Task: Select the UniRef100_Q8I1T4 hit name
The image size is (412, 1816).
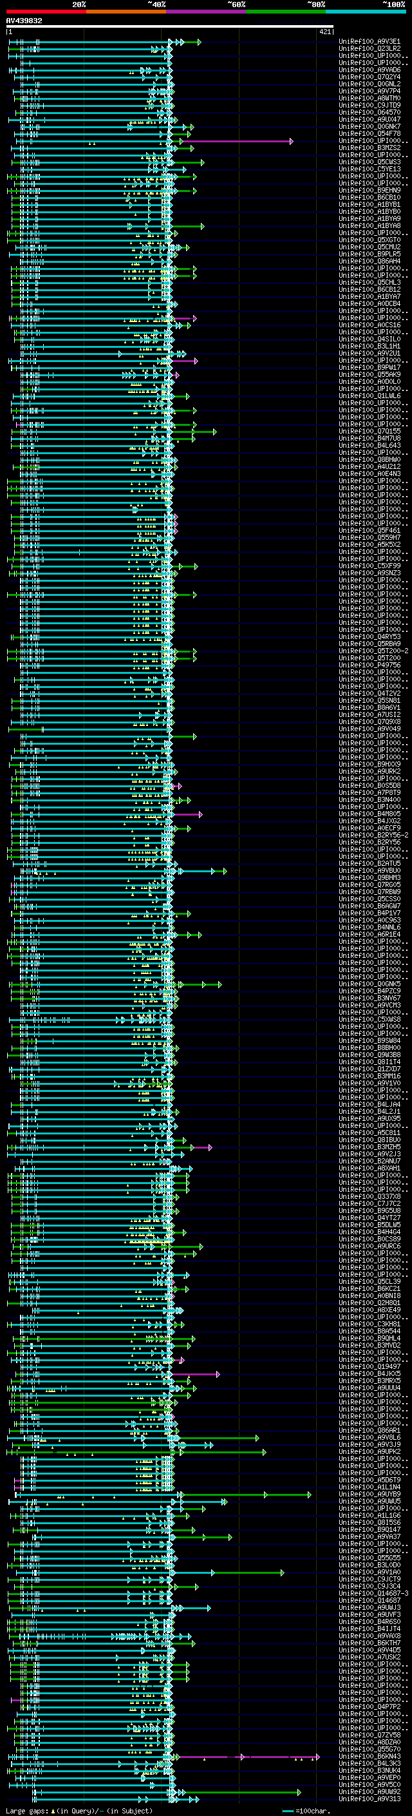Action: [370, 1062]
